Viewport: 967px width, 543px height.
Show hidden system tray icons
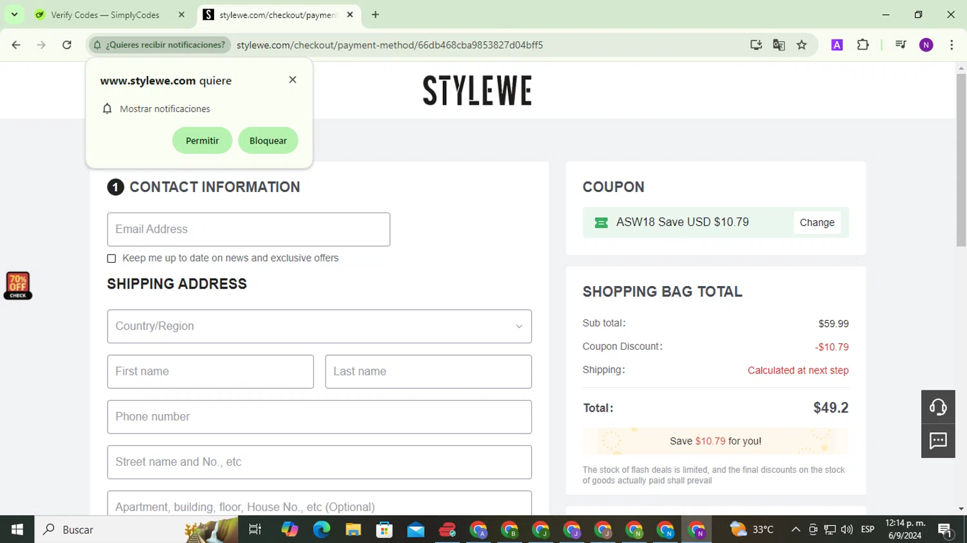point(796,529)
